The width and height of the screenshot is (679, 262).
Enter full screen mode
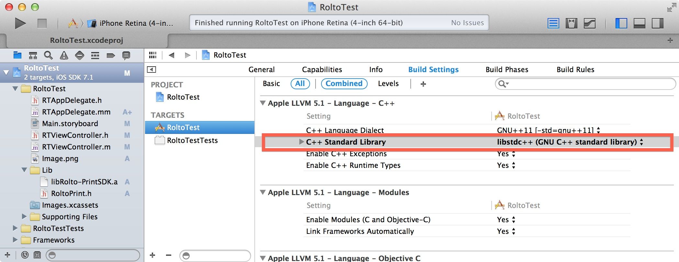(671, 7)
